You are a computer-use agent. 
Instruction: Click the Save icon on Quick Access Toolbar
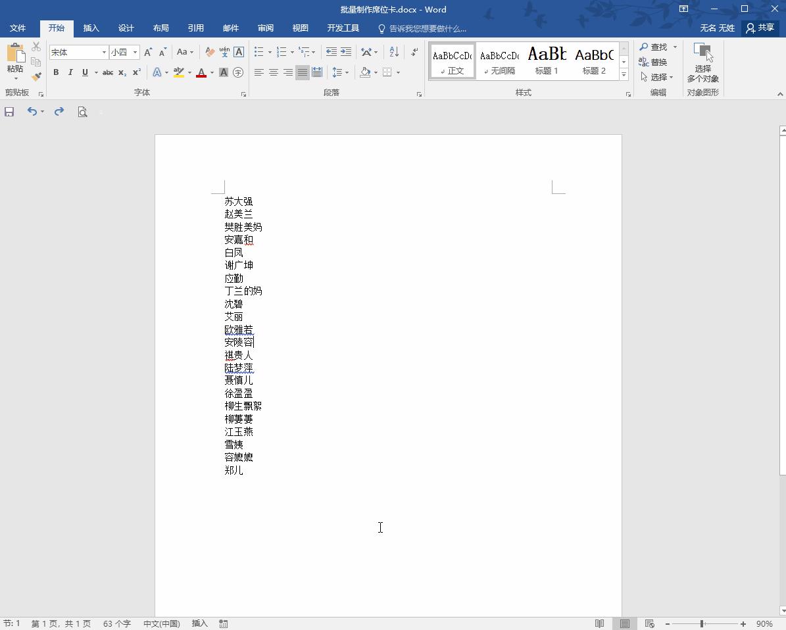pyautogui.click(x=9, y=112)
